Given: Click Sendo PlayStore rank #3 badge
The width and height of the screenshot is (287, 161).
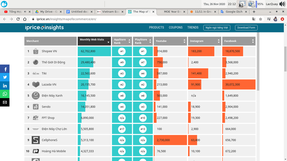Looking at the screenshot, I should (x=143, y=107).
